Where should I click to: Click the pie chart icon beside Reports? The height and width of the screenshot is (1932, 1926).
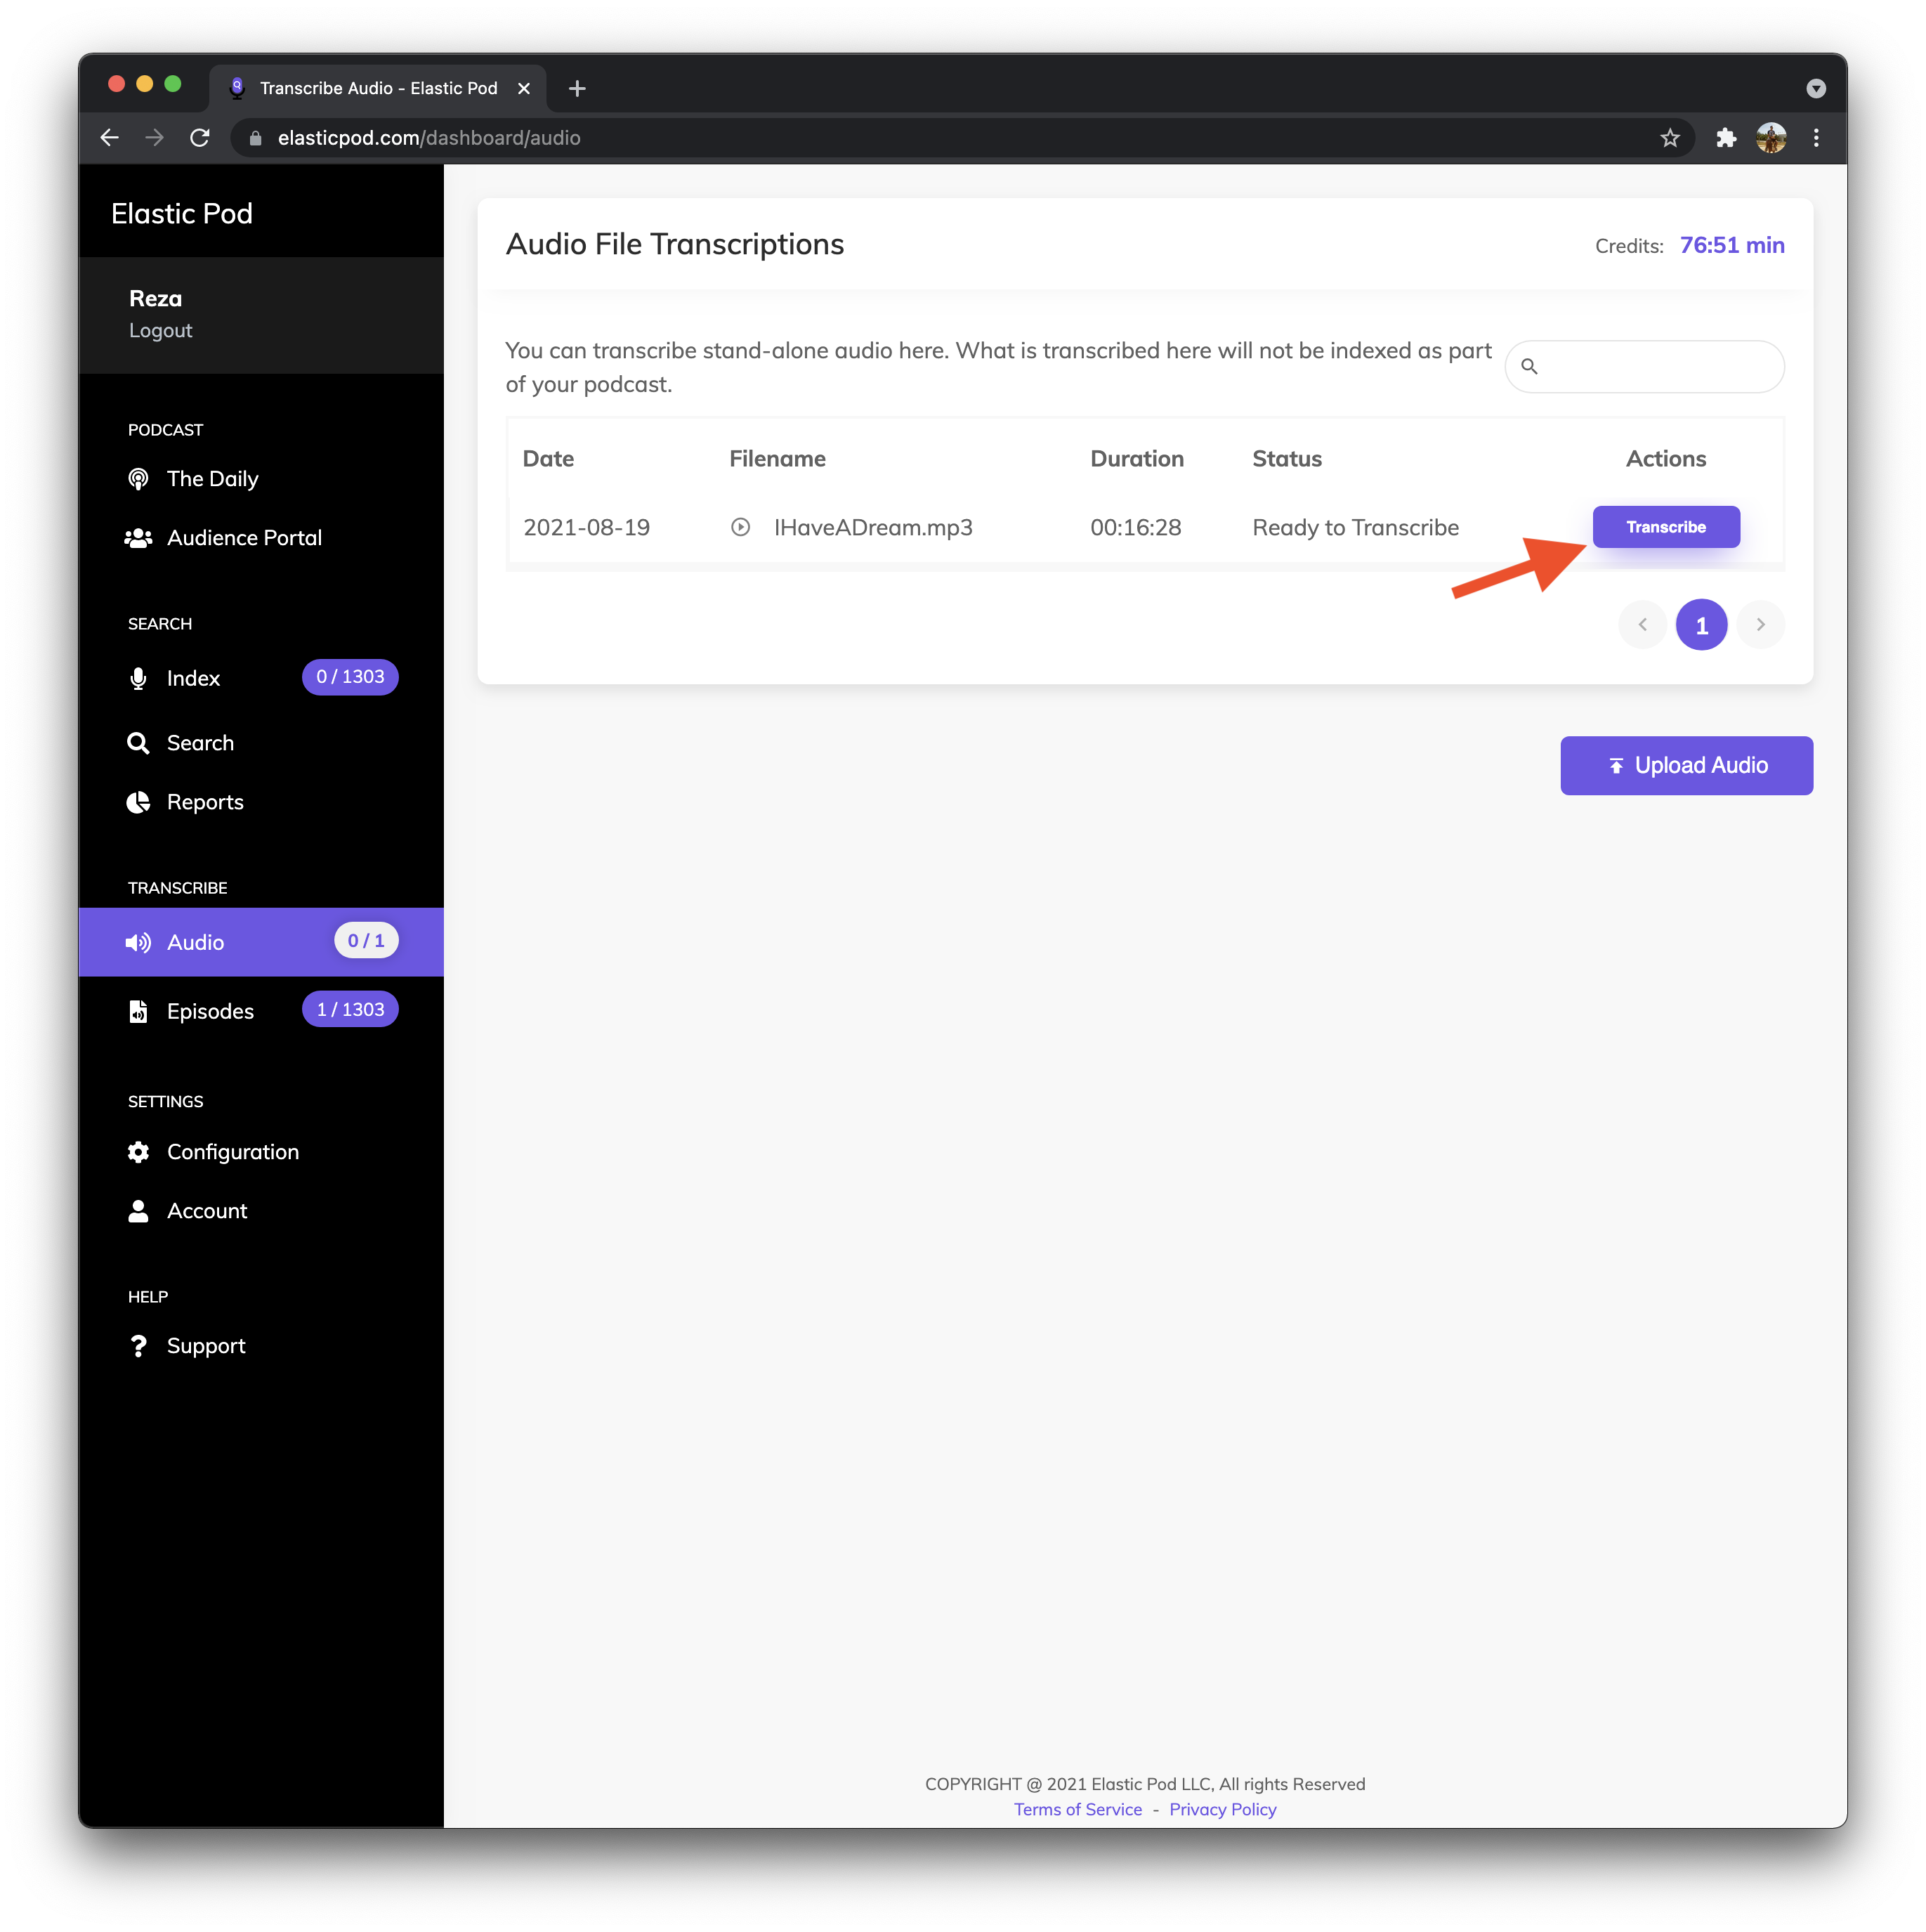138,802
